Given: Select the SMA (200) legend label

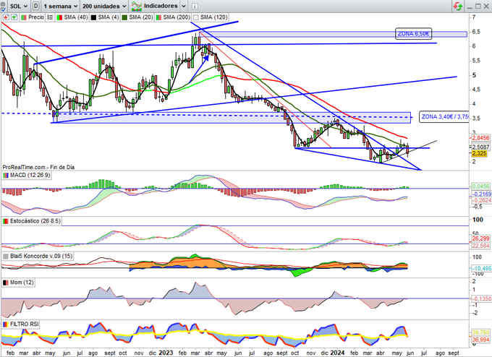Looking at the screenshot, I should click(177, 17).
